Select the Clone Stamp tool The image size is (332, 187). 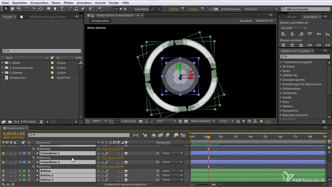[77, 9]
